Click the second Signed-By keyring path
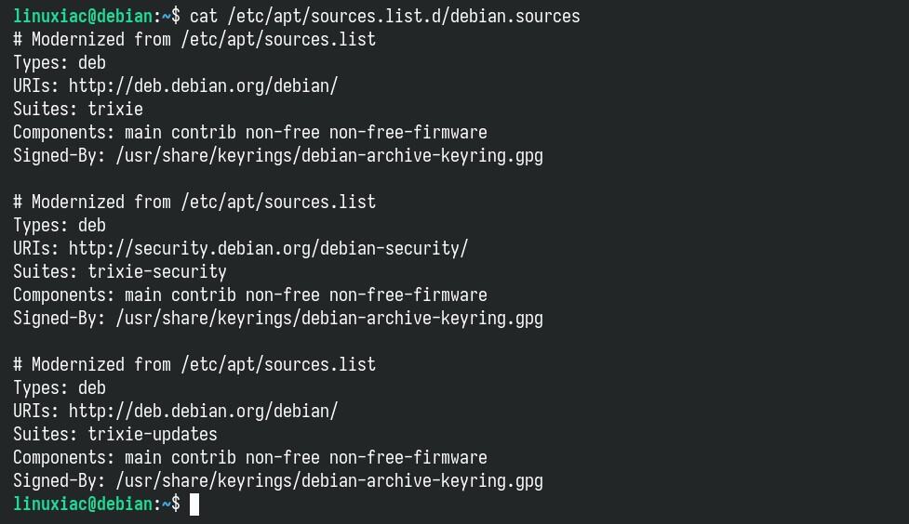Screen dimensions: 909x524 tap(329, 319)
